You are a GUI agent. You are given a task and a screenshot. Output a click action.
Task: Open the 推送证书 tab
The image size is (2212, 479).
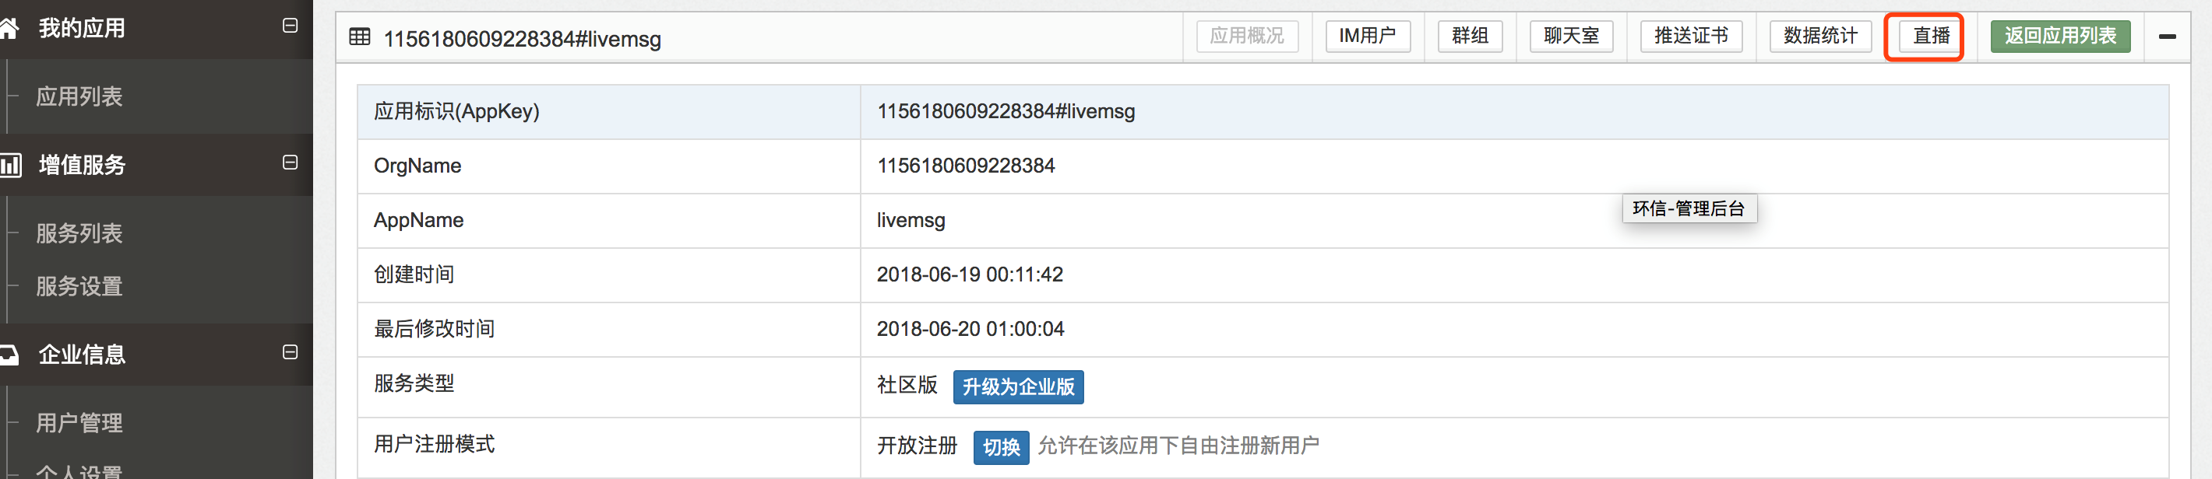[1690, 36]
